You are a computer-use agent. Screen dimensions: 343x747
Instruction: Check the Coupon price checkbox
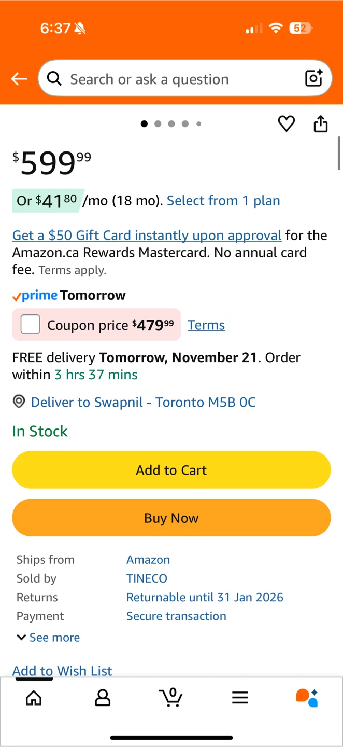click(x=31, y=325)
